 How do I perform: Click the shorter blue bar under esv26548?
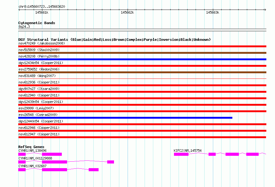[125, 118]
